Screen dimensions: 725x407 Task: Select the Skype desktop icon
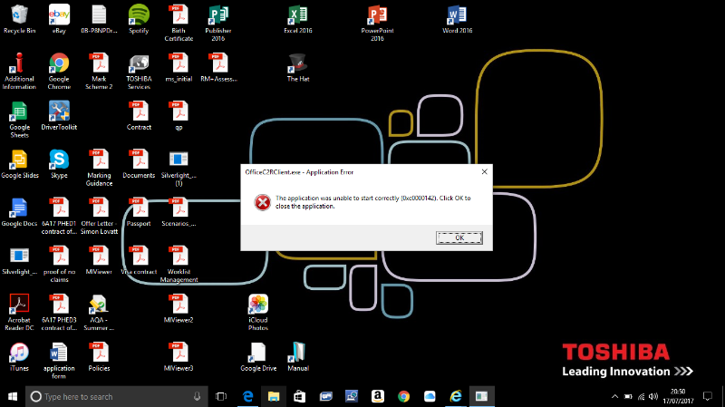[x=59, y=164]
